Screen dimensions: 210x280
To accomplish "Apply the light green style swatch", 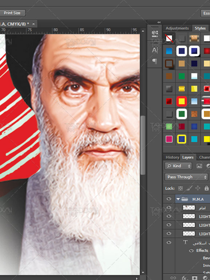I will (169, 127).
